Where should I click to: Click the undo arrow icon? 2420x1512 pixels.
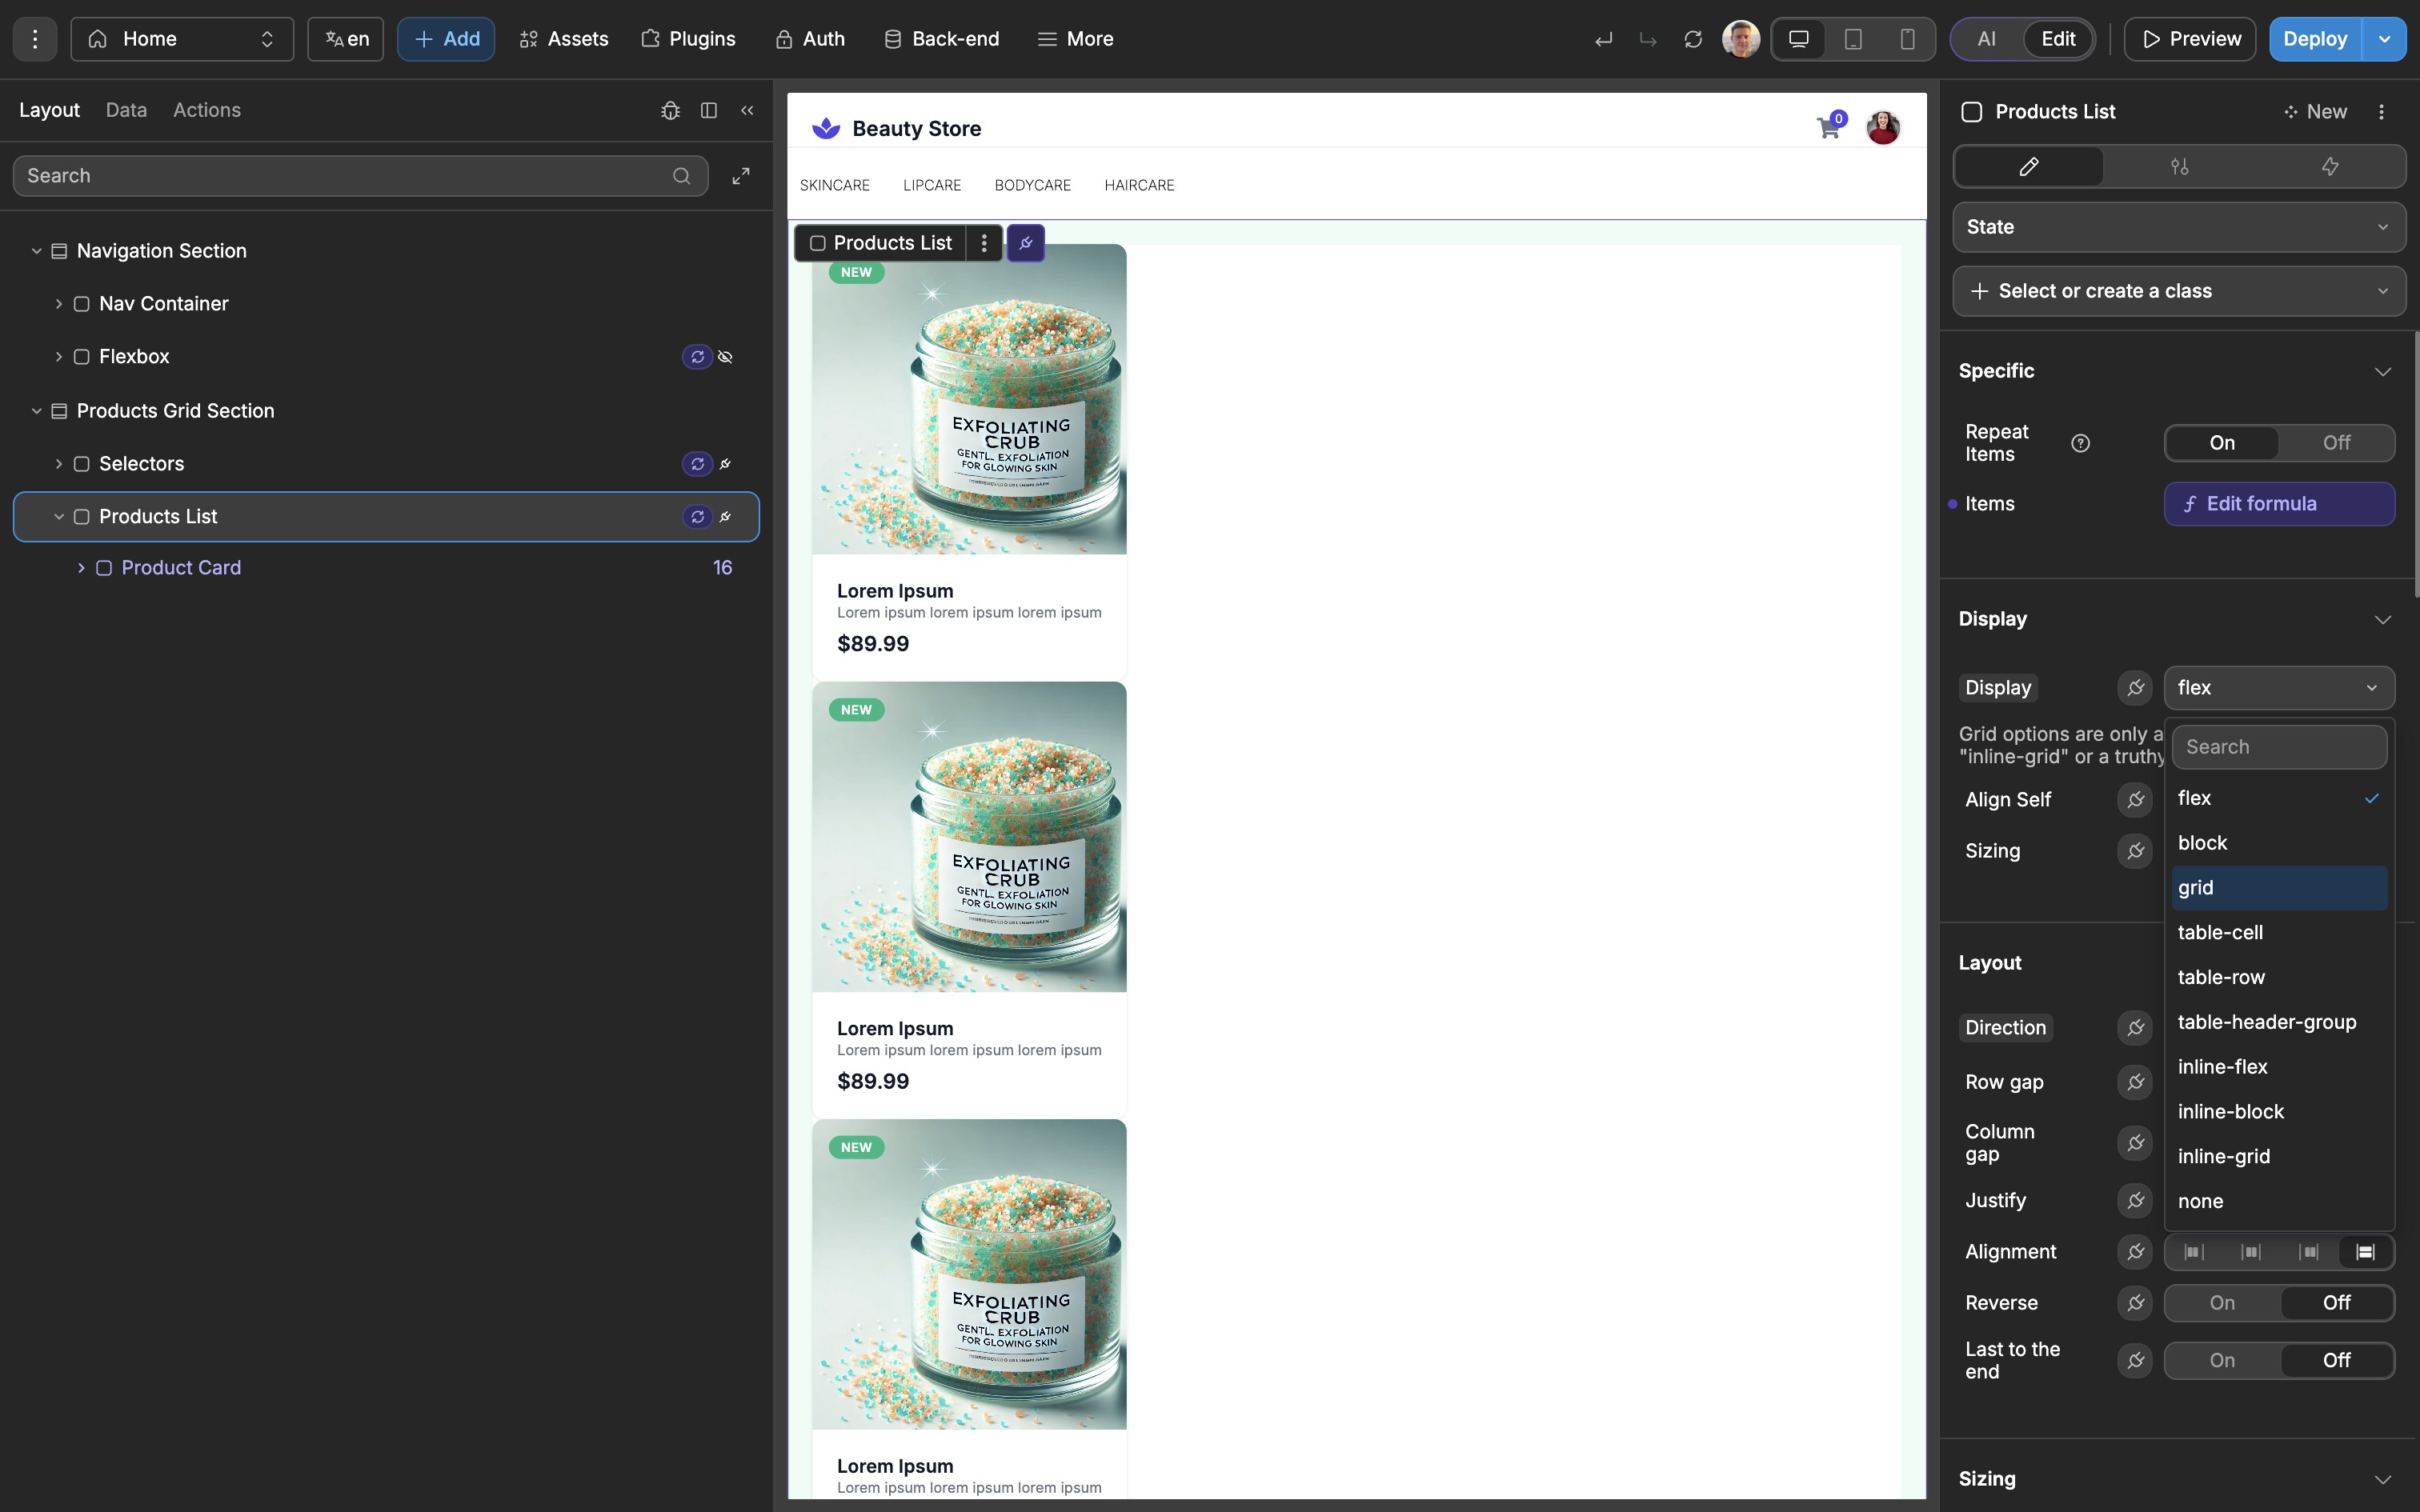1604,40
